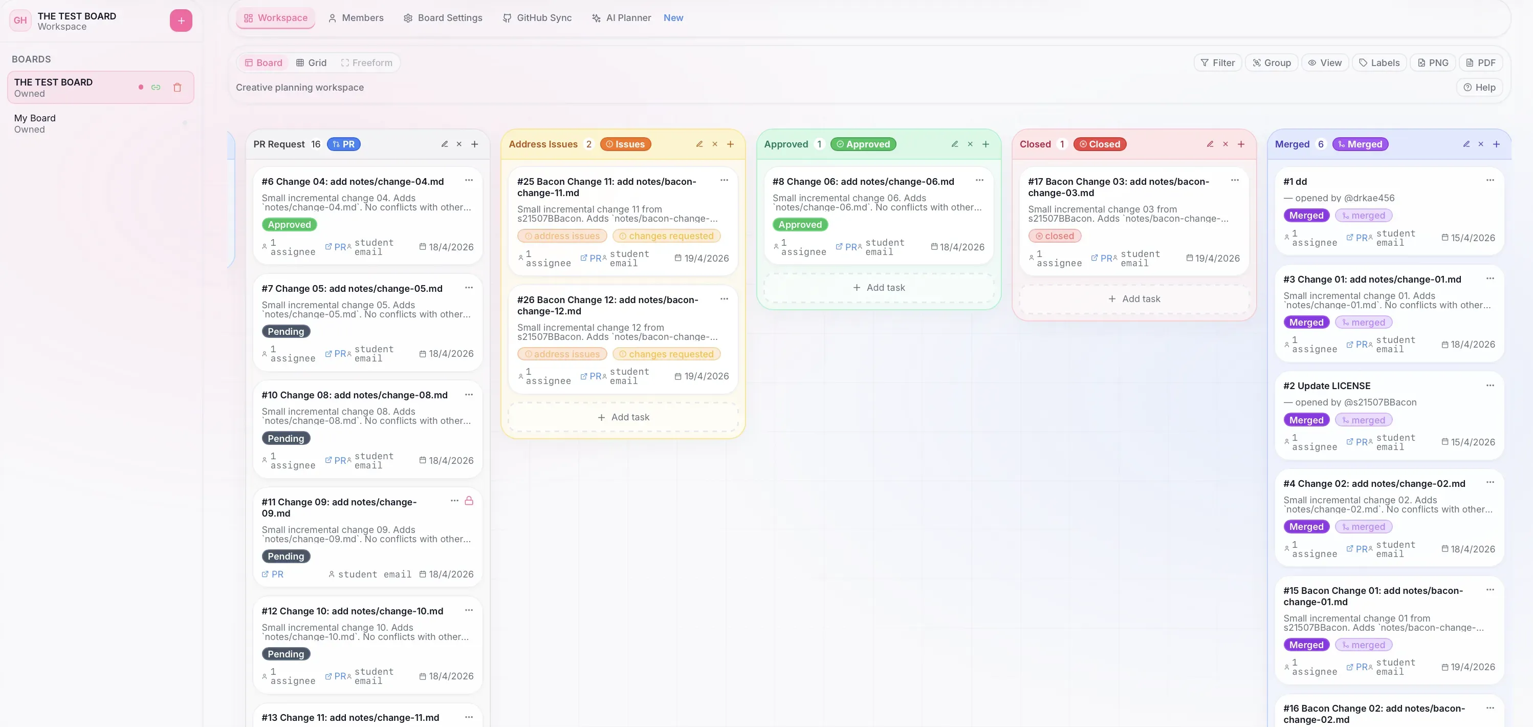Click the Pending tag on card #7
Viewport: 1533px width, 727px height.
tap(286, 332)
